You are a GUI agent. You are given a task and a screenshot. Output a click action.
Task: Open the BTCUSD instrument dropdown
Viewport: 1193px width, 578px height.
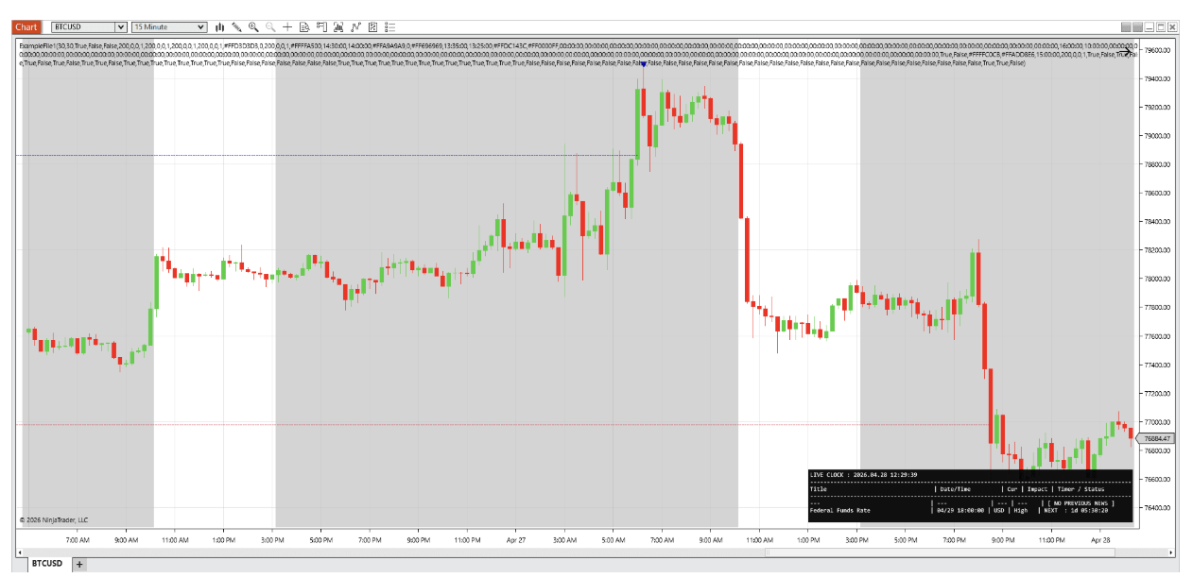coord(89,27)
